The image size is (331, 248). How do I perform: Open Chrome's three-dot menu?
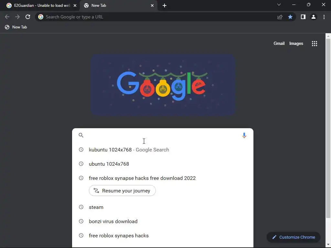pos(324,17)
